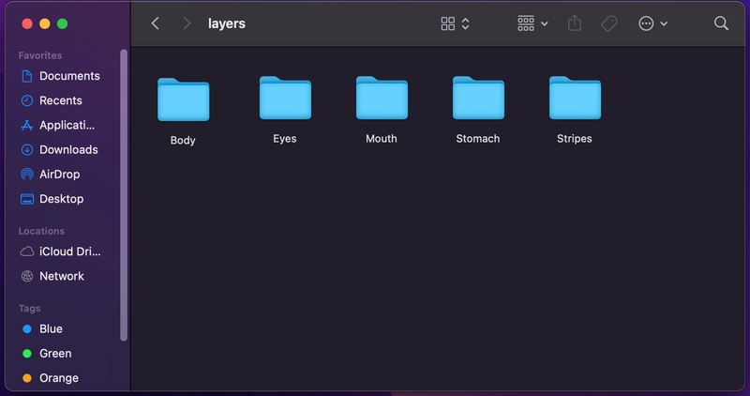
Task: Click the Favorites section header
Action: tap(40, 55)
